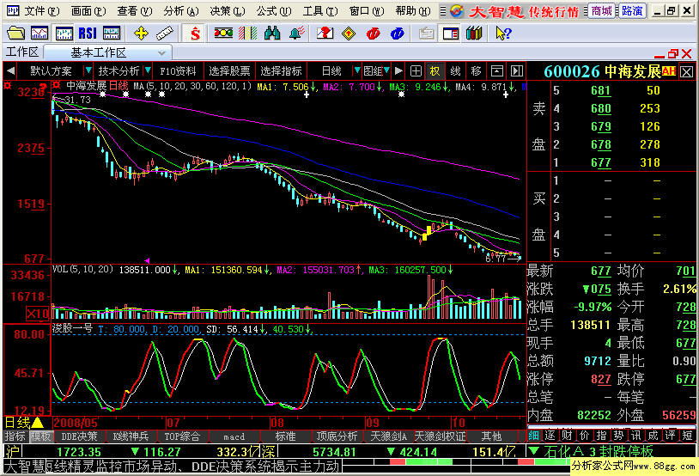
Task: Open the 公式(U) menu
Action: click(274, 10)
